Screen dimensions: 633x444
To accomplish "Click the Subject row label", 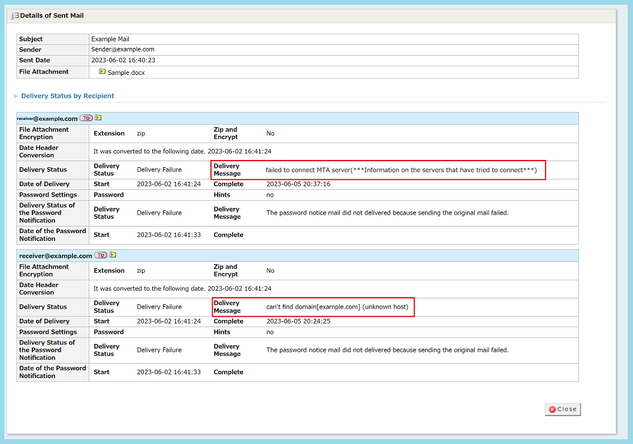I will [x=31, y=39].
